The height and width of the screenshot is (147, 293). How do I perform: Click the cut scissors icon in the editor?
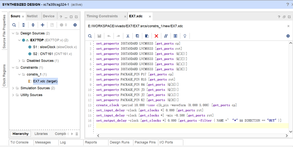128,36
